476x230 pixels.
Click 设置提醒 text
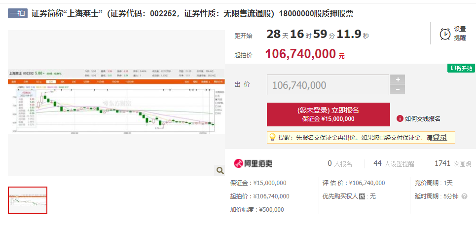tap(460, 34)
